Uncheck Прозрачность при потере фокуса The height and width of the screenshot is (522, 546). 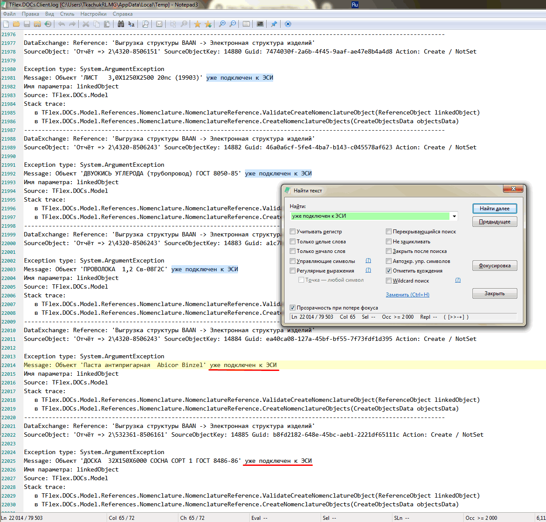click(x=293, y=307)
